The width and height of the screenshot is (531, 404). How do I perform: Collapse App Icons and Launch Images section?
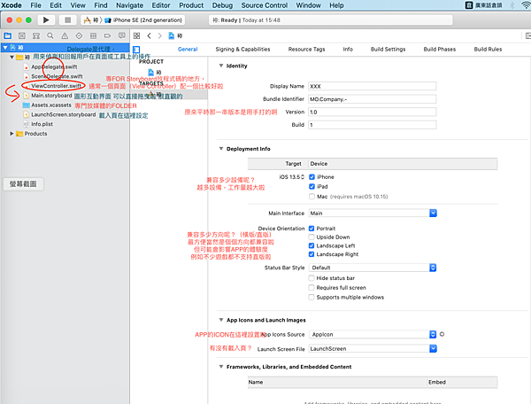[x=221, y=320]
